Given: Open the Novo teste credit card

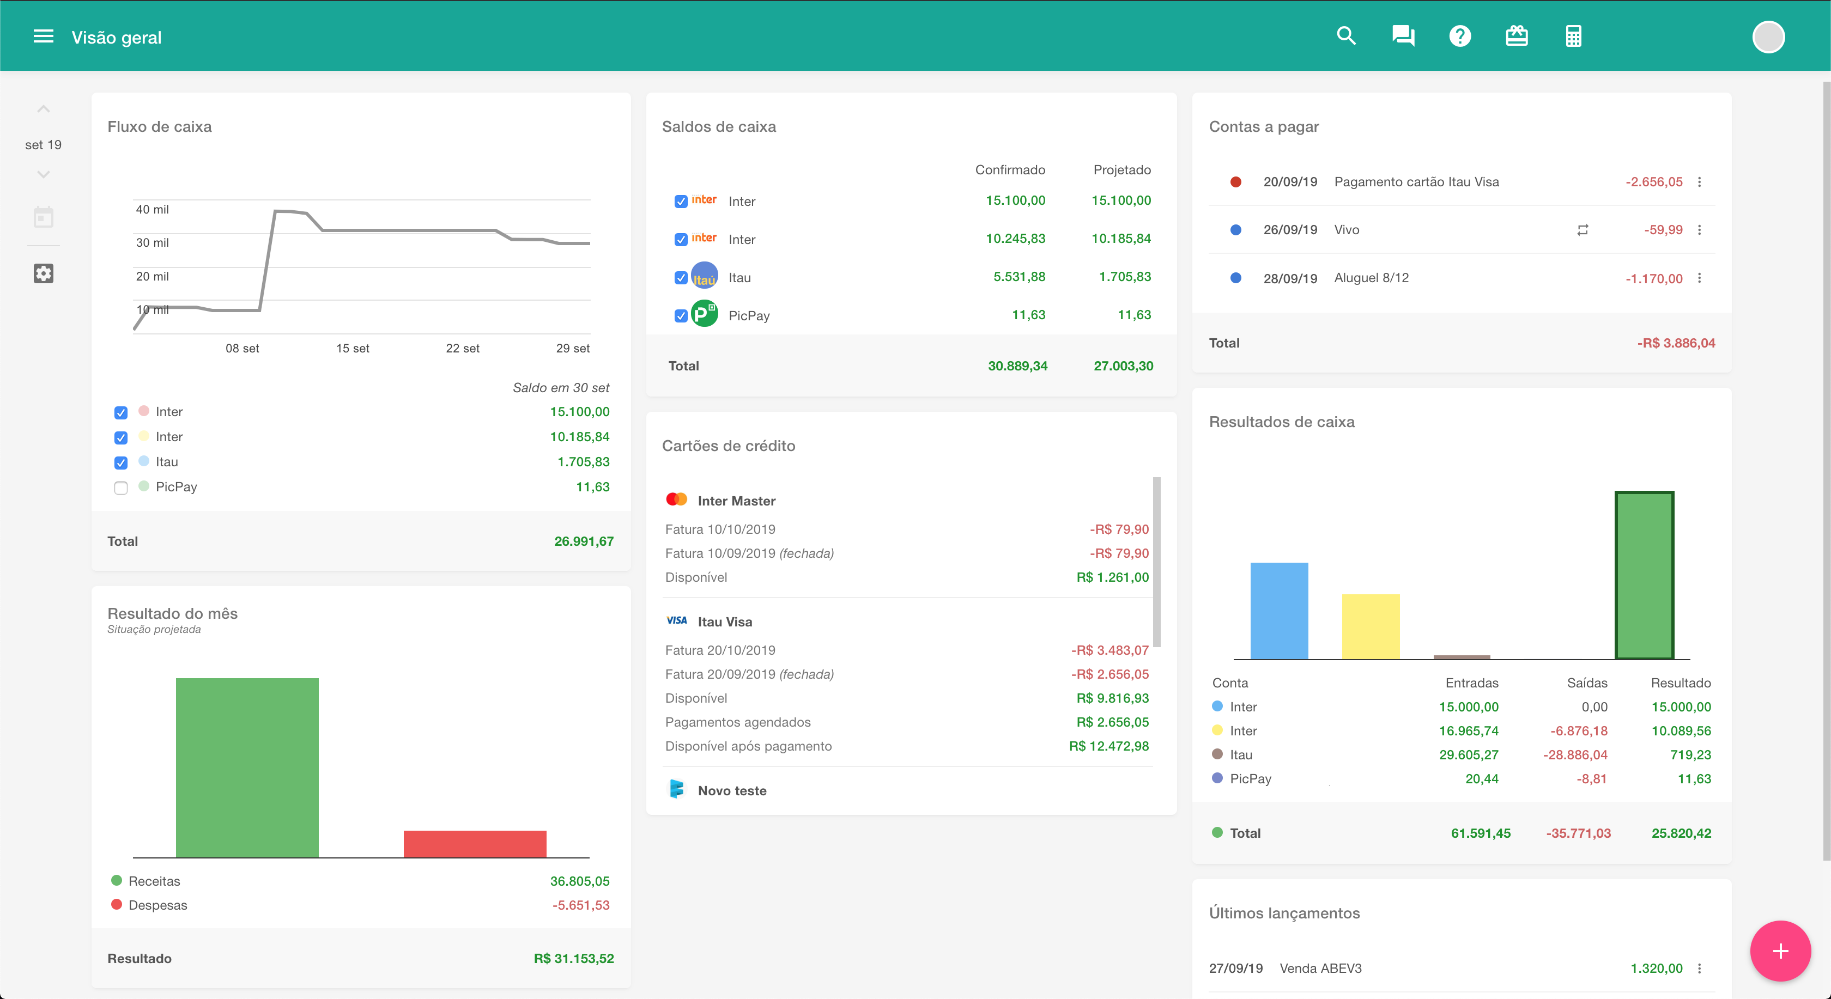Looking at the screenshot, I should pos(731,791).
